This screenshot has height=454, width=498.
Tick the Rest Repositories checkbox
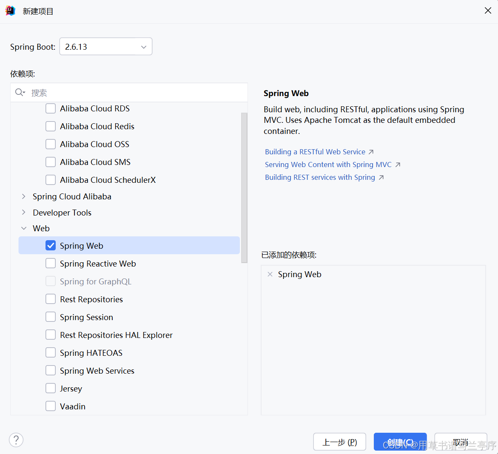pyautogui.click(x=51, y=299)
